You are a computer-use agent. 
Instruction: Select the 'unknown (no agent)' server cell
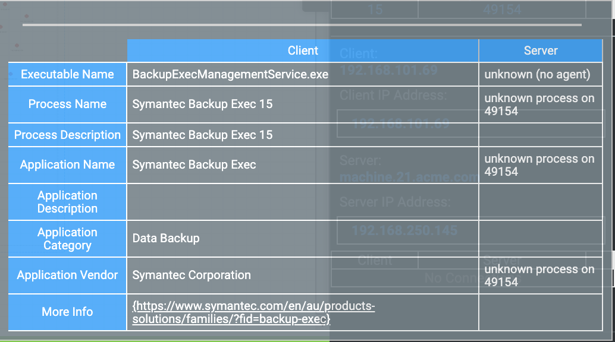click(x=537, y=74)
